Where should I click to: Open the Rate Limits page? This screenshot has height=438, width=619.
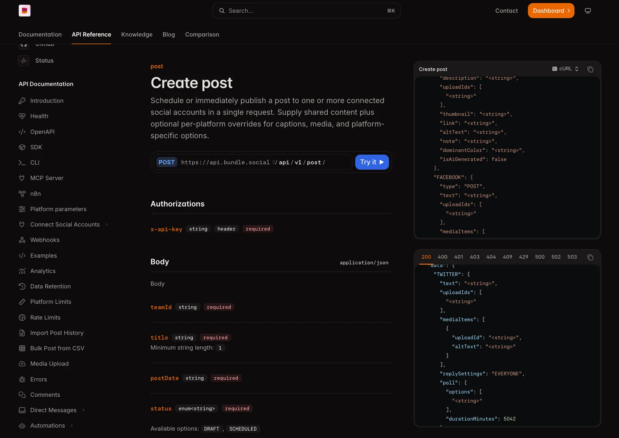pyautogui.click(x=45, y=317)
